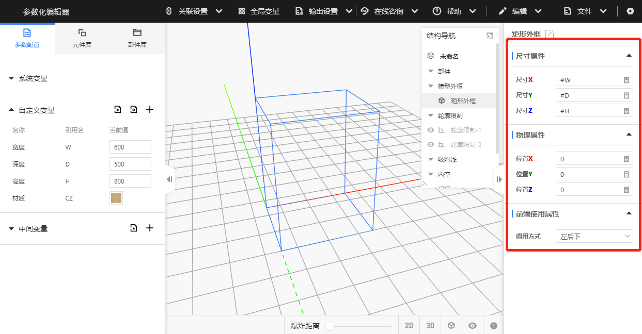Select 矩形外框 in structure navigation

tap(459, 101)
